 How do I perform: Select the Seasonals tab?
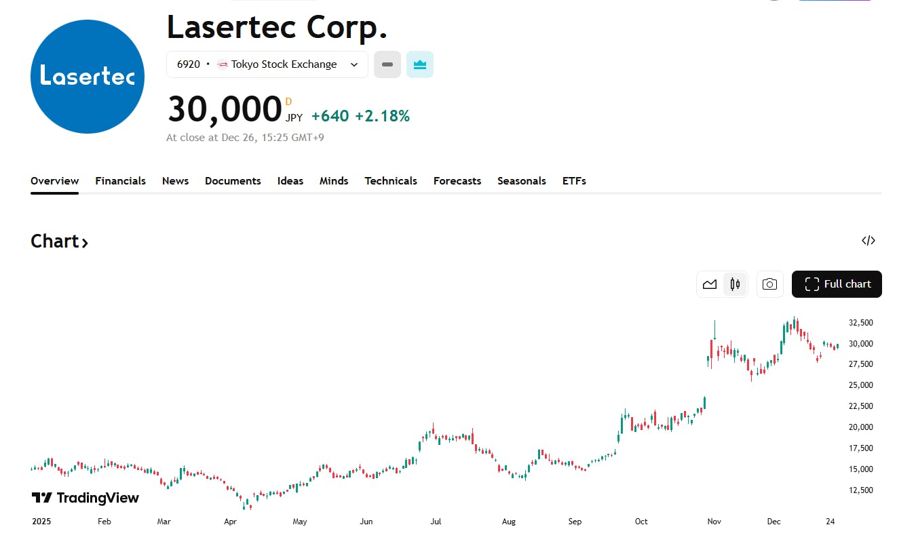(x=522, y=181)
